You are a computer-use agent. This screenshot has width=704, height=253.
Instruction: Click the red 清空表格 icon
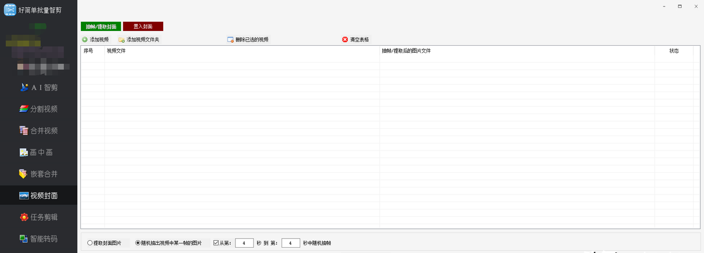[x=345, y=40]
